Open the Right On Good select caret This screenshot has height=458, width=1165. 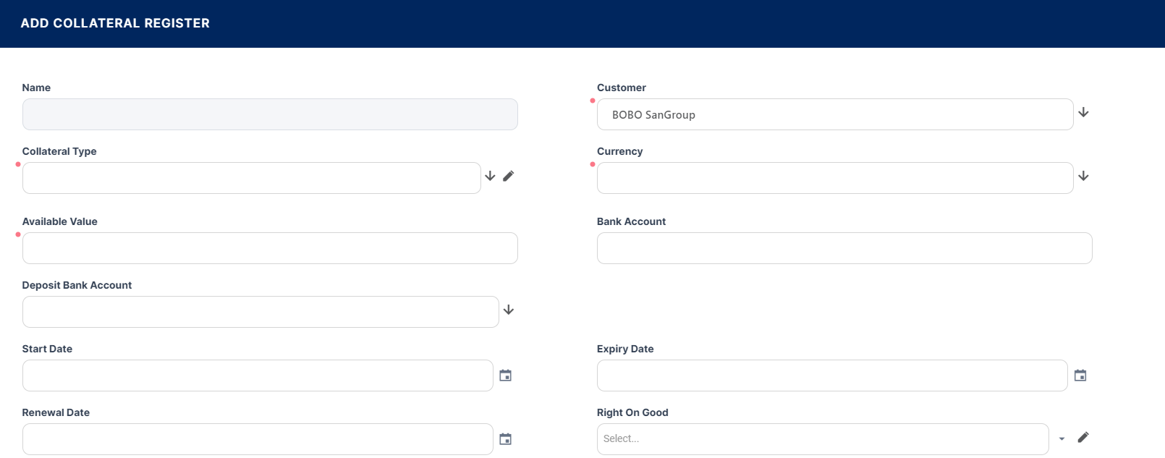1062,438
